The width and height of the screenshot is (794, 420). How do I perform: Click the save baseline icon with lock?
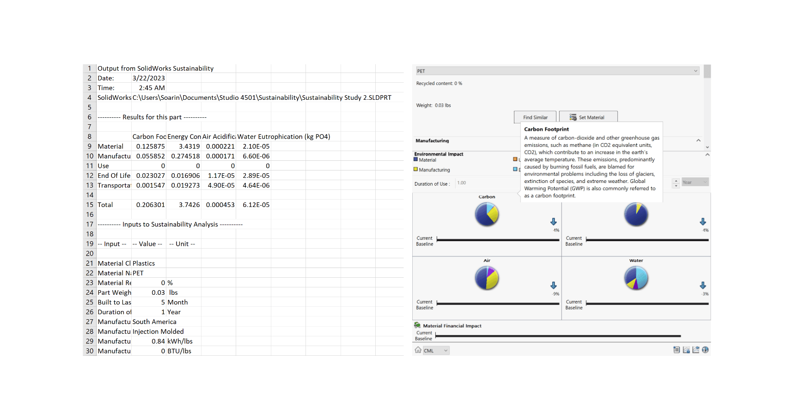686,350
